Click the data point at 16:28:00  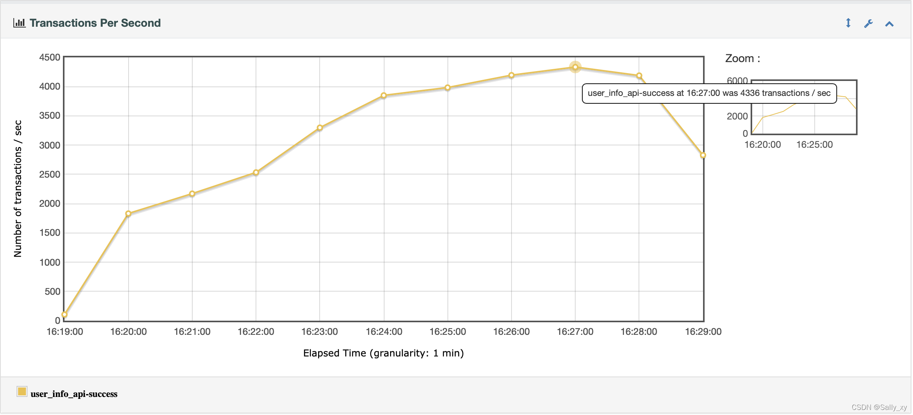tap(639, 75)
